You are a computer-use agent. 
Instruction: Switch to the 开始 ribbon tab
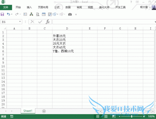(18, 7)
